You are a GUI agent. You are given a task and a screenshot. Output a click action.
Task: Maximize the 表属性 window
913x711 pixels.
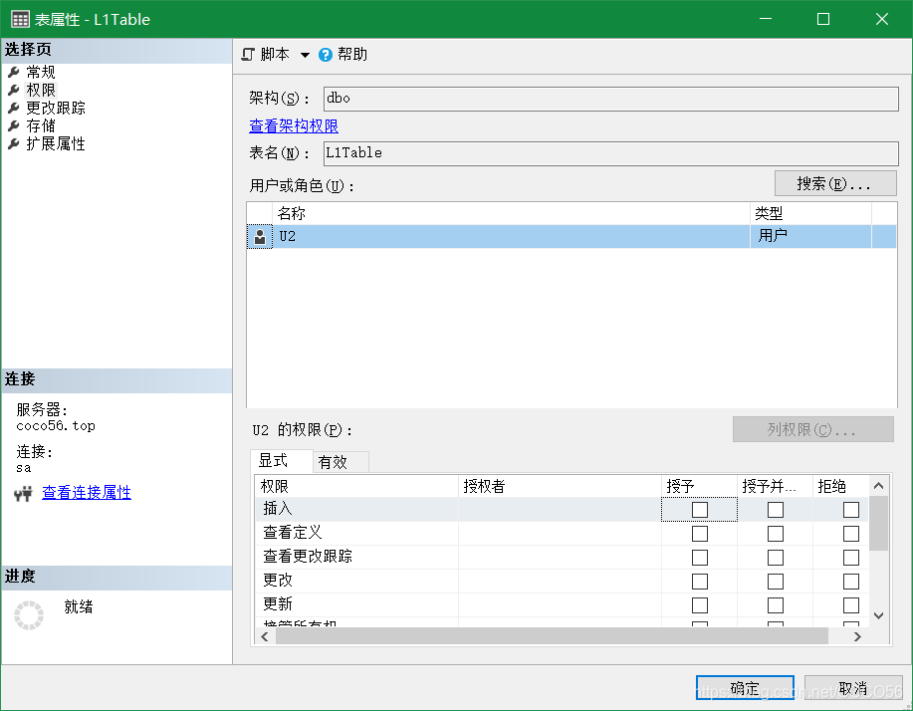click(823, 19)
